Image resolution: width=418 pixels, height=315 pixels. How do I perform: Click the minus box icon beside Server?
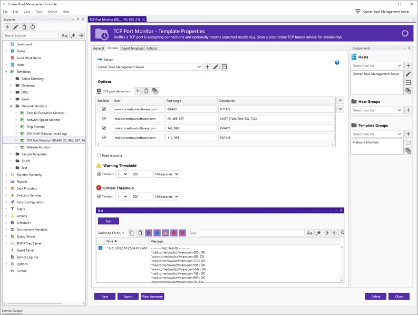[x=225, y=66]
